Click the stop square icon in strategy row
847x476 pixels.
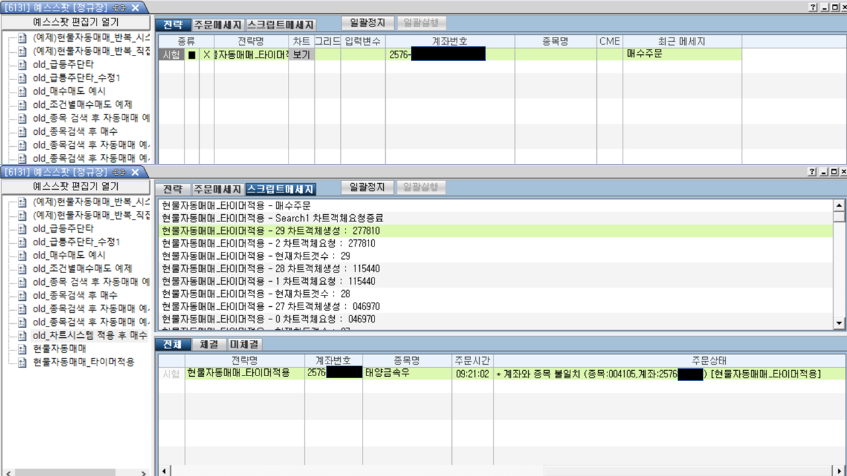tap(192, 55)
